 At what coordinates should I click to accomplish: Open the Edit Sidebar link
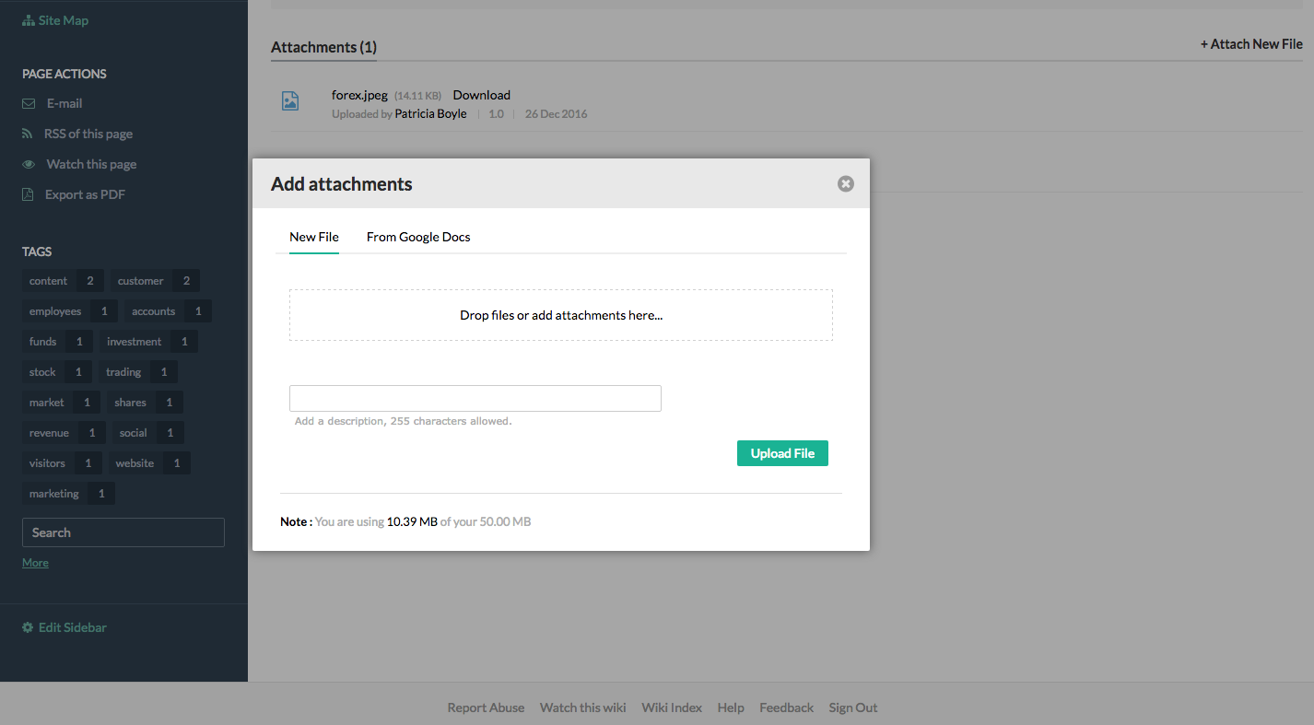pos(73,627)
